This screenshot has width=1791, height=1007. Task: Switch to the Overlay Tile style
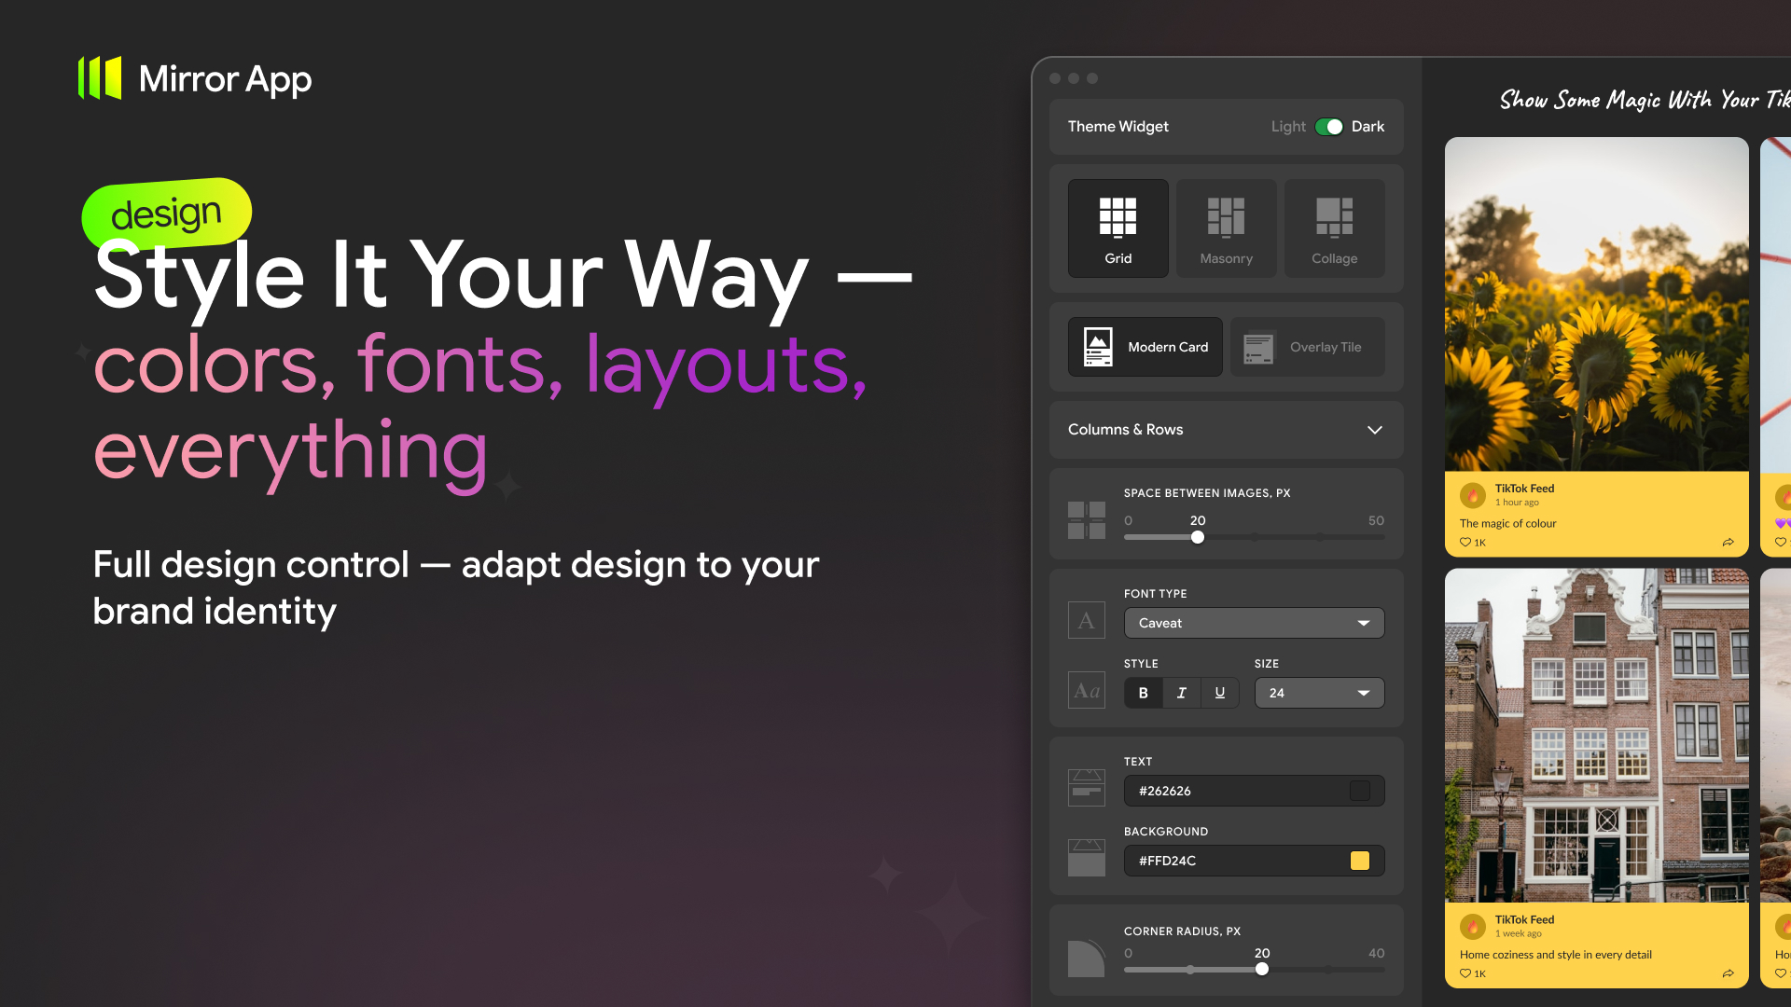pyautogui.click(x=1308, y=346)
